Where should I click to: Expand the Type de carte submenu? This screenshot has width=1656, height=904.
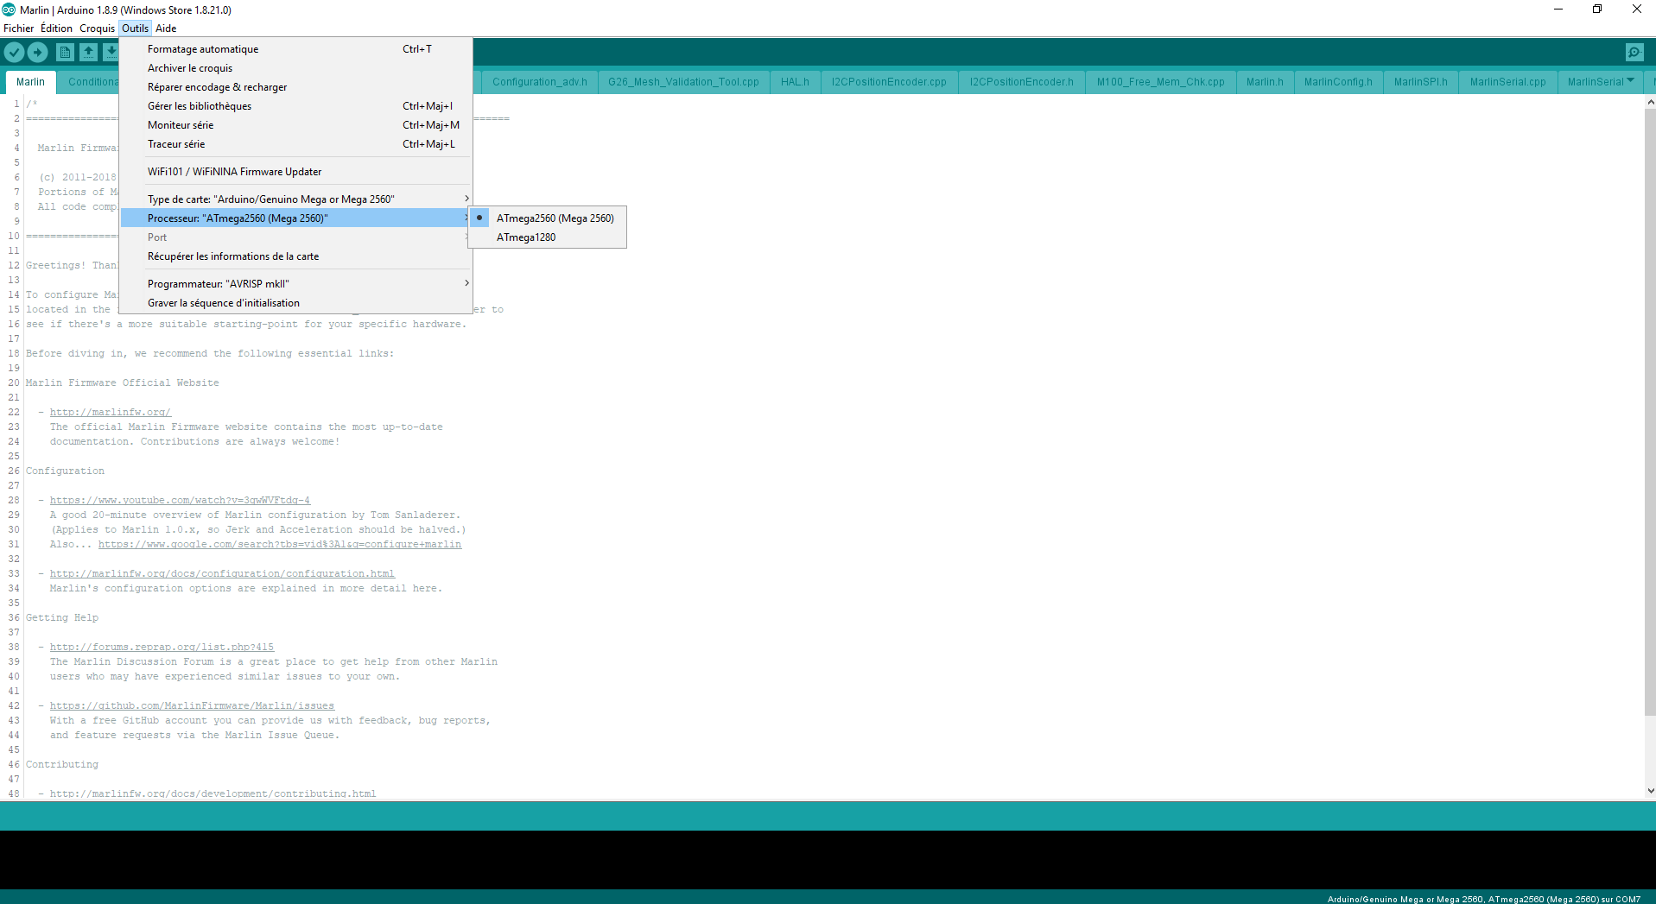tap(296, 199)
